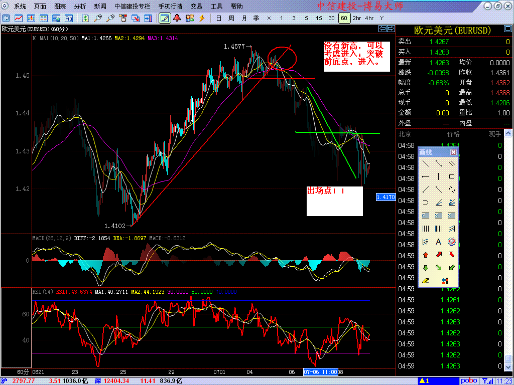
Task: Select the vertical line tool in 画线 palette
Action: pyautogui.click(x=438, y=176)
